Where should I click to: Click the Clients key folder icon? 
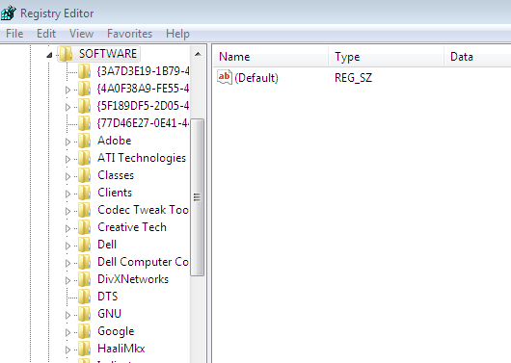tap(85, 193)
